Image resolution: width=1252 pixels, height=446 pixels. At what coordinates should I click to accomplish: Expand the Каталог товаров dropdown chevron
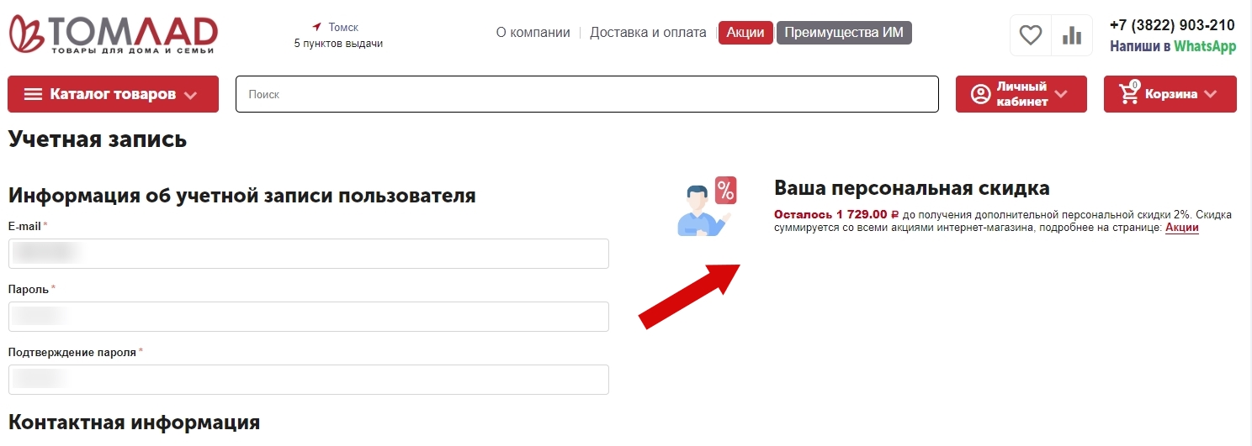tap(190, 95)
